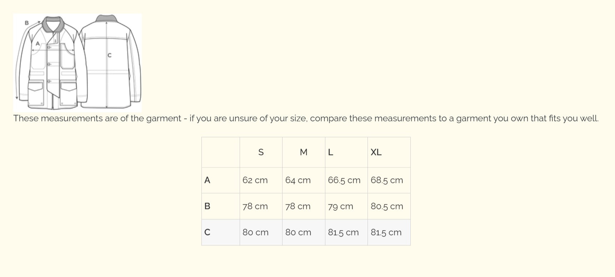
Task: Click the garment measurements description text
Action: point(306,118)
